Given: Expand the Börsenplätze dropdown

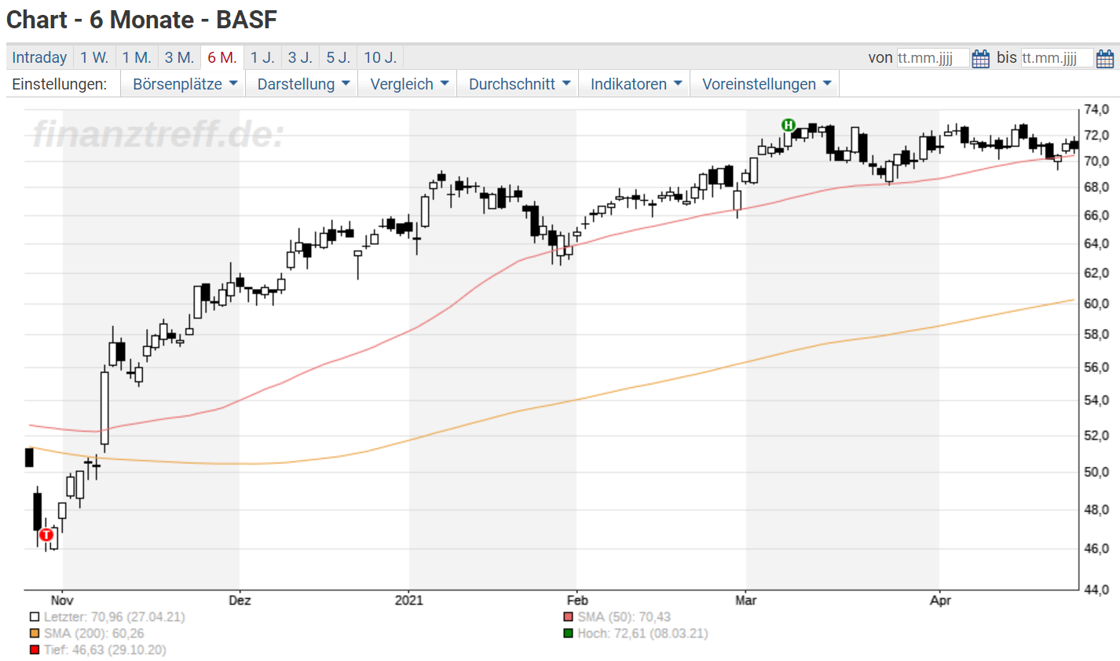Looking at the screenshot, I should click(x=183, y=84).
